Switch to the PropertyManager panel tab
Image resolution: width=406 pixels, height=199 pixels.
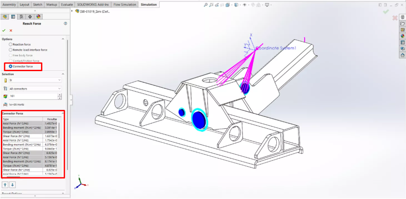click(13, 17)
